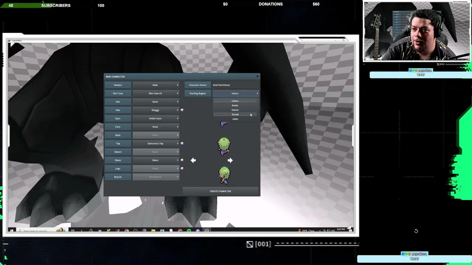
Task: Click the New Character title bar text
Action: tap(115, 77)
